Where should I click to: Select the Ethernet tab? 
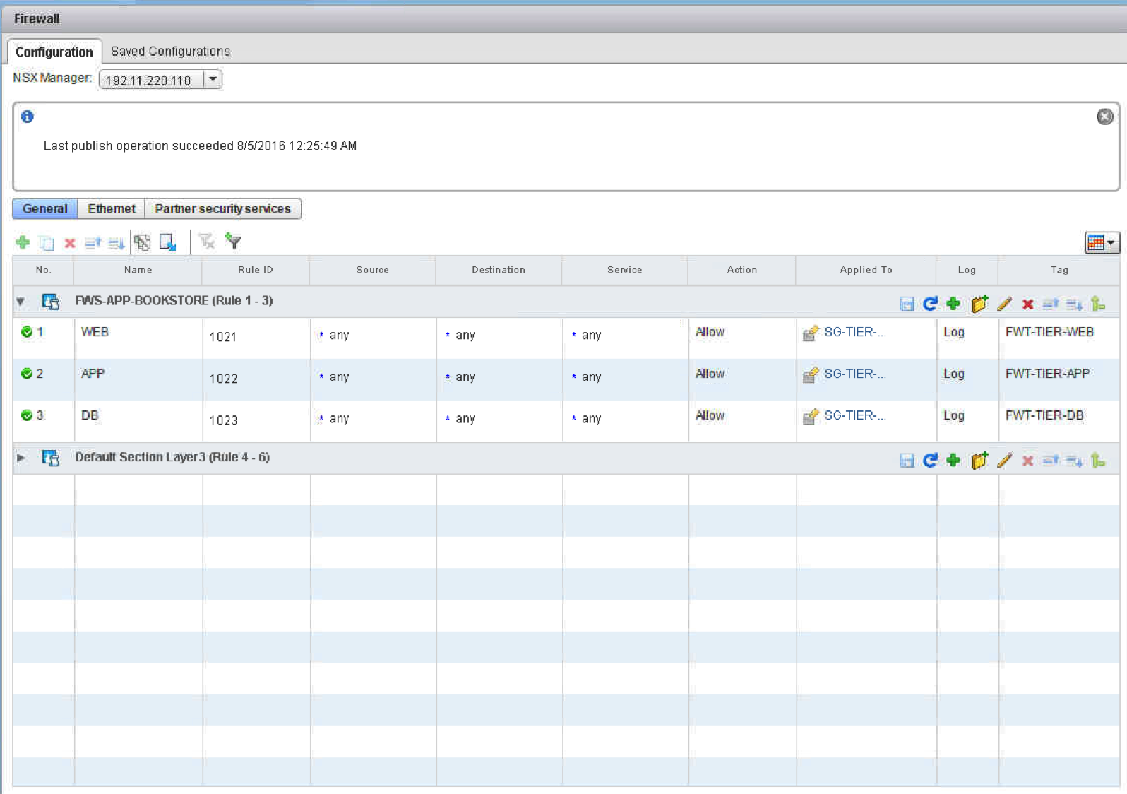tap(112, 208)
